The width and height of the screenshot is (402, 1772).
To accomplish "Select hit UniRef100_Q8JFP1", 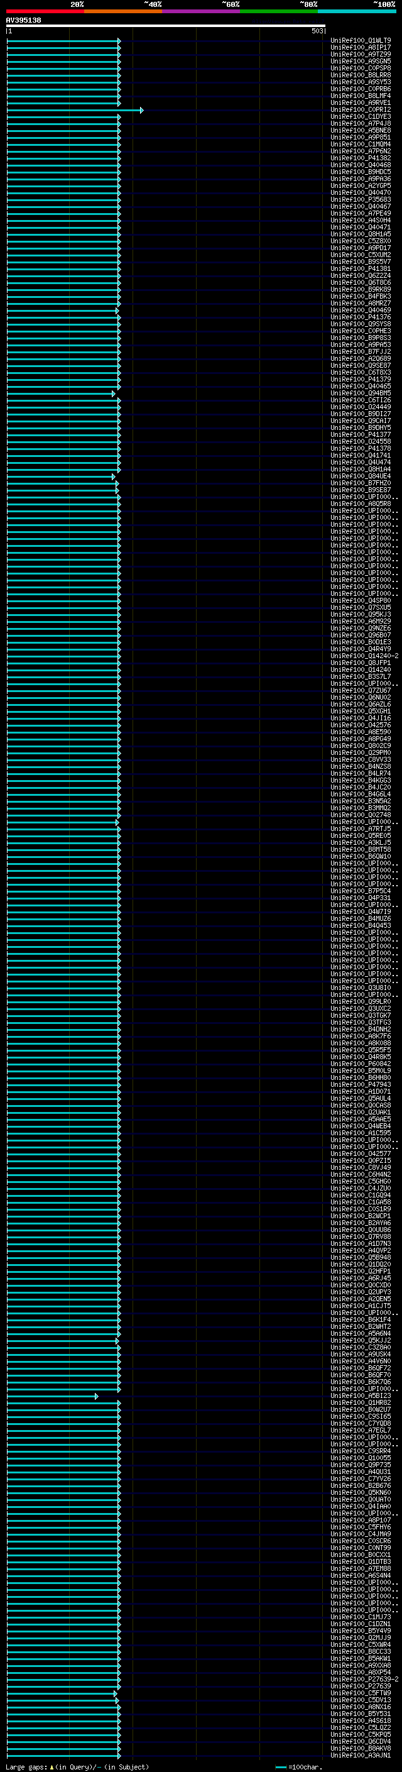I will (361, 663).
